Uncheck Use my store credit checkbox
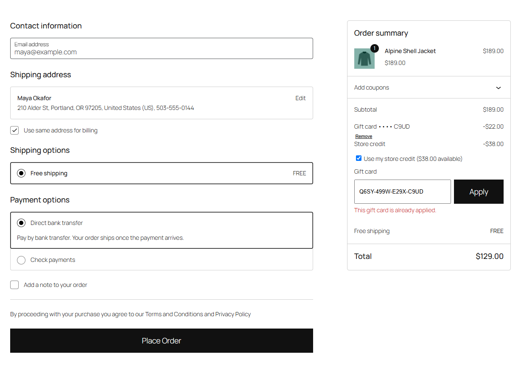Viewport: 521px width, 385px height. point(359,158)
